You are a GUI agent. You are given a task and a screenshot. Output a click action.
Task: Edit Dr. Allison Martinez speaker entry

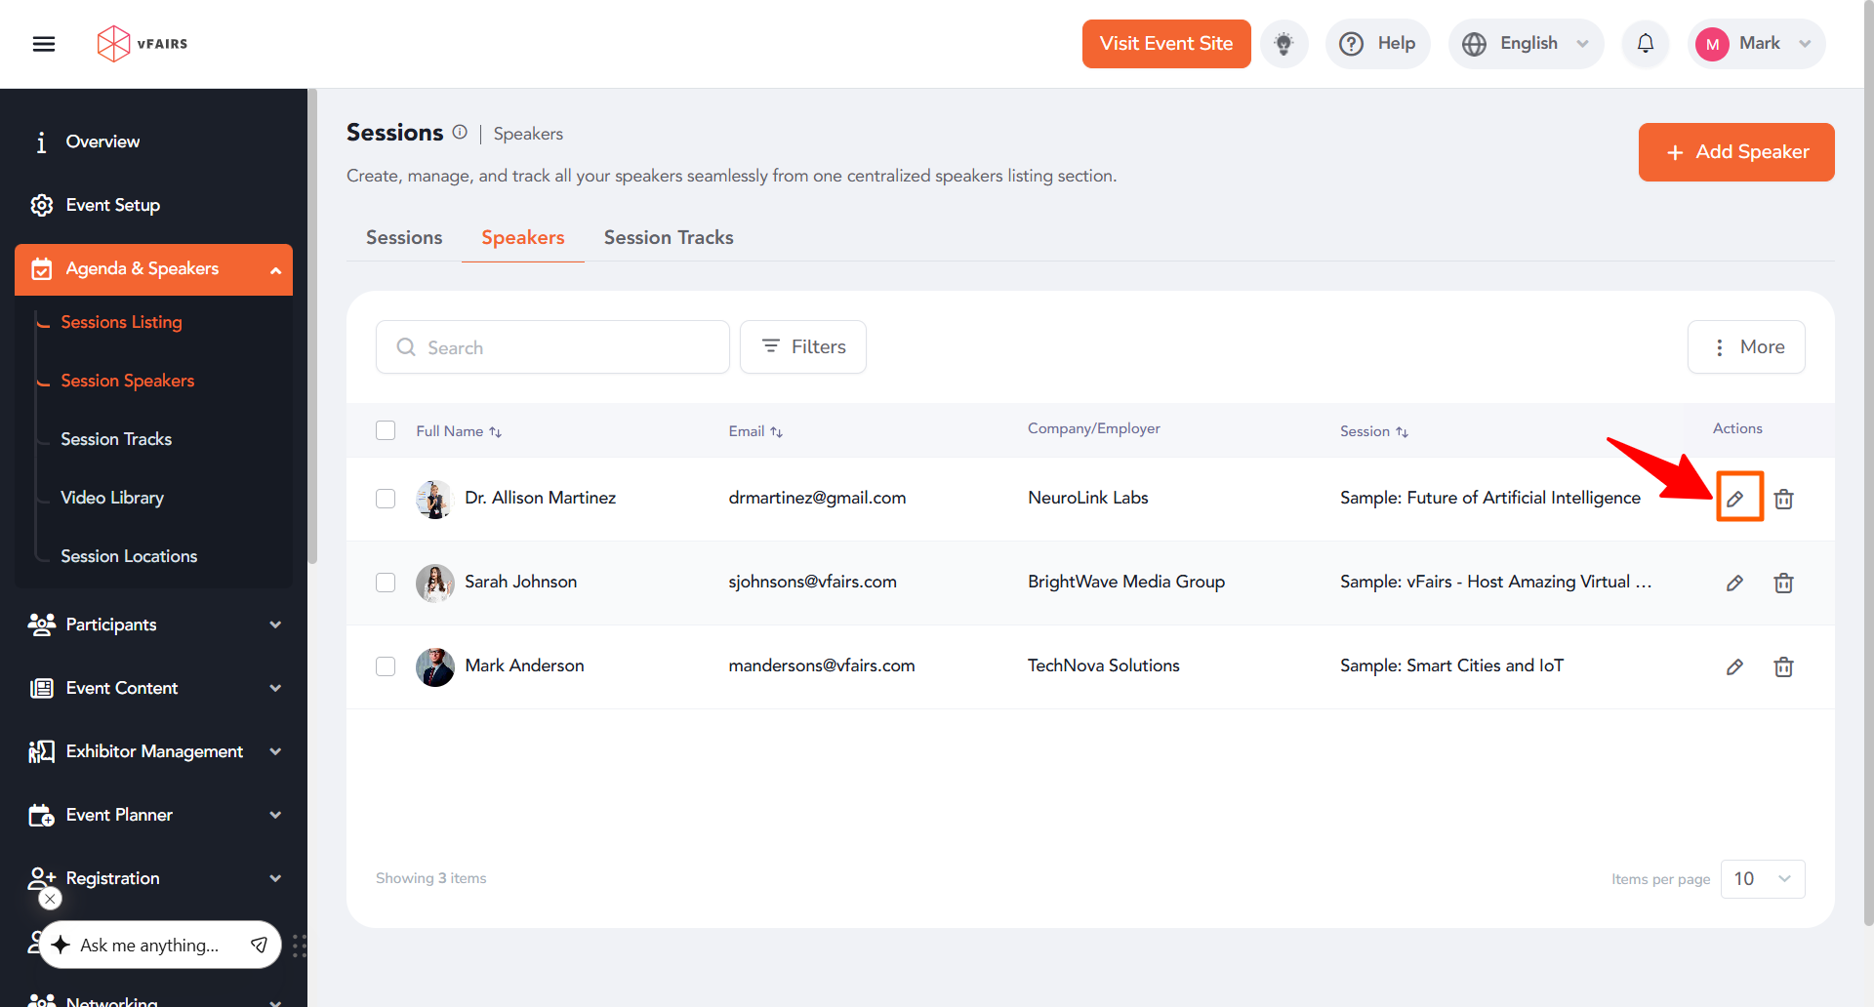pos(1734,499)
